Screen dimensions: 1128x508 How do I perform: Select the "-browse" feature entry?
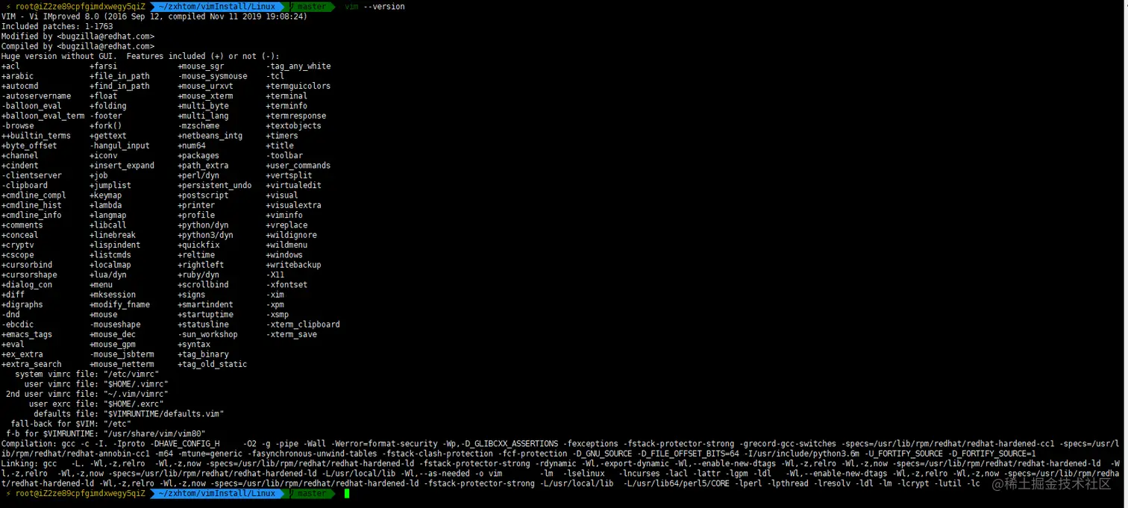click(18, 125)
